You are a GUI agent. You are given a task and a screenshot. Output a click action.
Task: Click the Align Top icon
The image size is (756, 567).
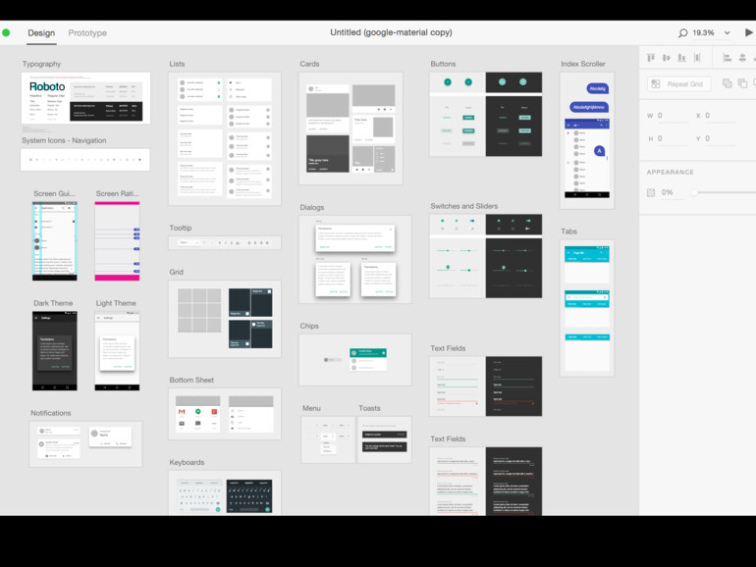pyautogui.click(x=651, y=58)
